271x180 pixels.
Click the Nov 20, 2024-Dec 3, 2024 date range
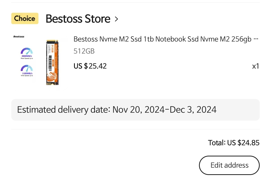point(164,110)
